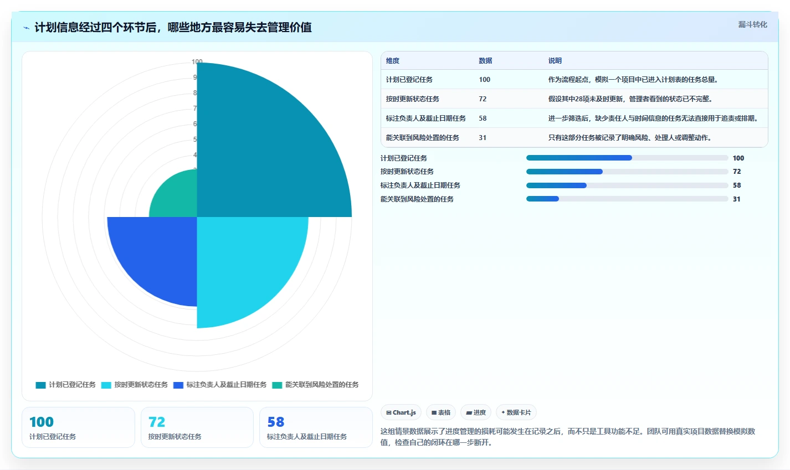
Task: Click the 漏斗转化 tag in the header
Action: point(752,24)
